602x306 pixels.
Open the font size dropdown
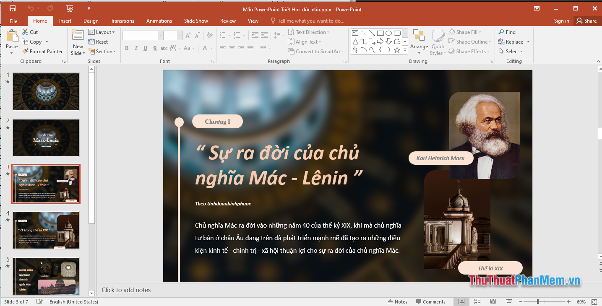(180, 35)
